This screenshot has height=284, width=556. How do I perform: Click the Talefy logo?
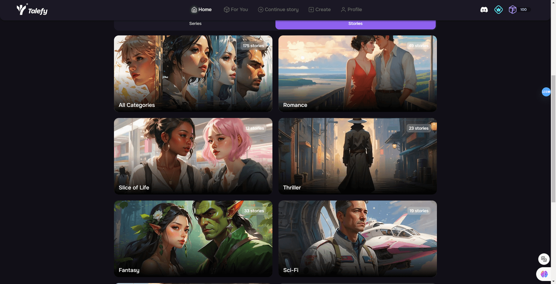click(x=32, y=10)
